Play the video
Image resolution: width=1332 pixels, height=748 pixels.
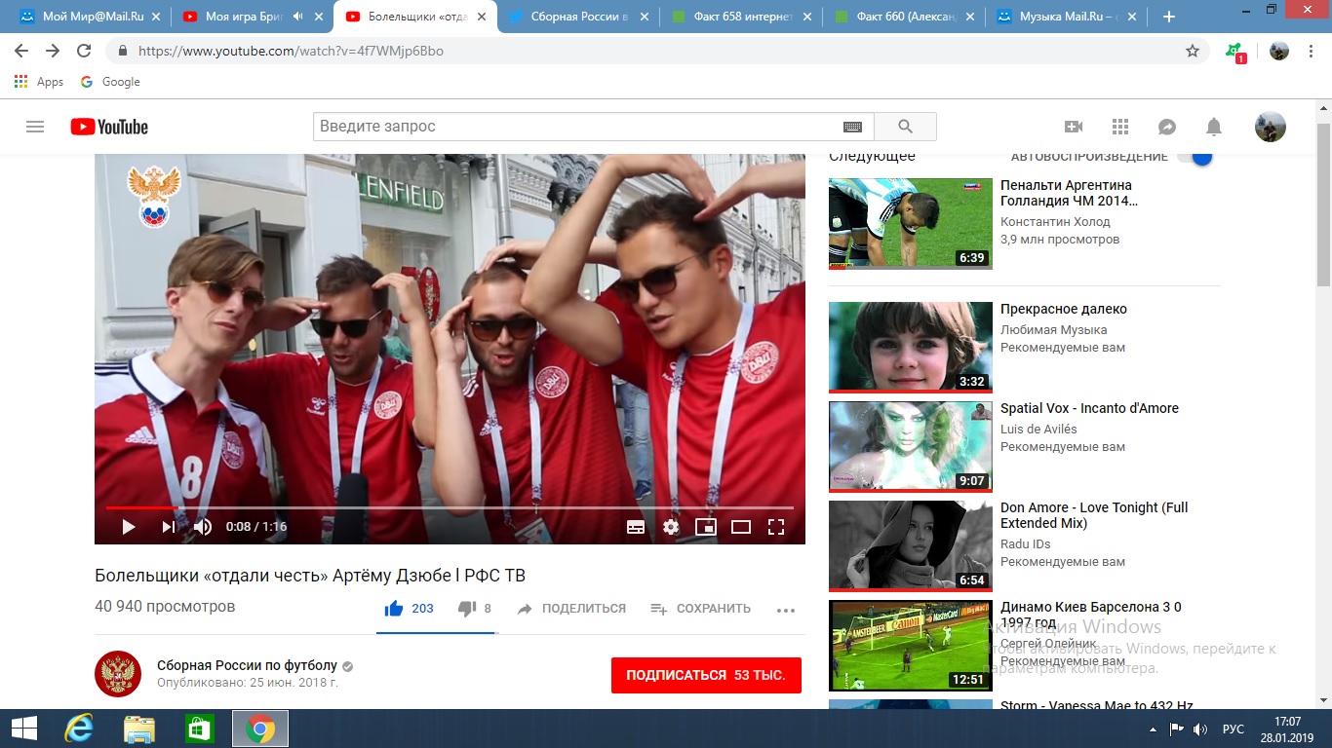pyautogui.click(x=128, y=527)
